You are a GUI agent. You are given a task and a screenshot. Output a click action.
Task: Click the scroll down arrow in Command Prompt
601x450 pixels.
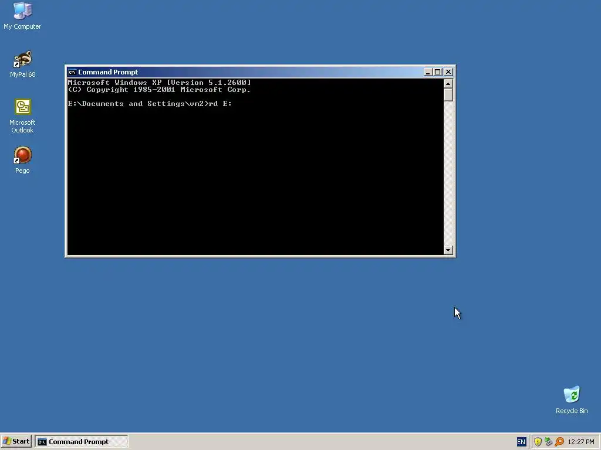tap(448, 250)
